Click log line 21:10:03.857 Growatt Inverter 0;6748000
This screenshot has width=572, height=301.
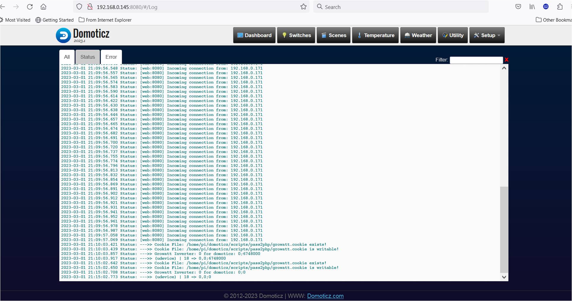161,254
